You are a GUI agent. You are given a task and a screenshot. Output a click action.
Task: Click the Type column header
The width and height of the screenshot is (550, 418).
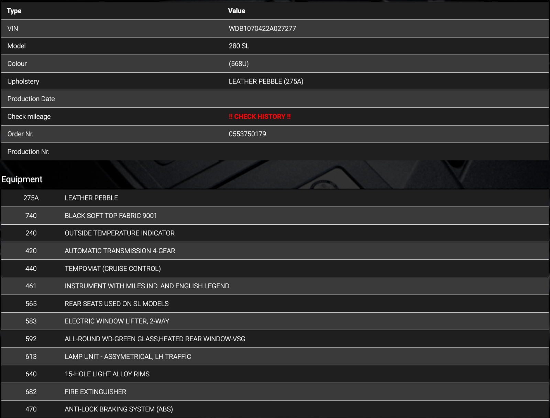point(14,11)
